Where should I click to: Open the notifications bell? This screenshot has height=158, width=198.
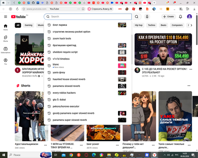pyautogui.click(x=181, y=17)
